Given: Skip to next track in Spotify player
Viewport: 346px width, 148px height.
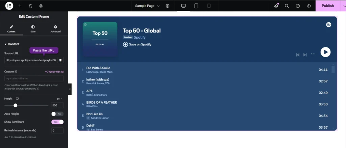Looking at the screenshot, I should (305, 55).
